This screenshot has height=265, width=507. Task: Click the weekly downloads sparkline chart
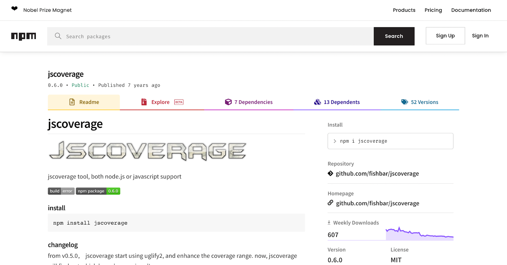pyautogui.click(x=420, y=234)
